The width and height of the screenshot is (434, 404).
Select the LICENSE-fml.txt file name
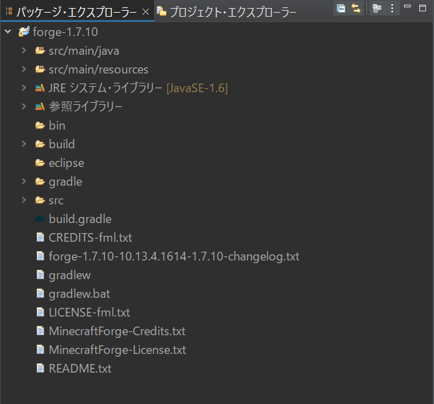click(x=89, y=313)
